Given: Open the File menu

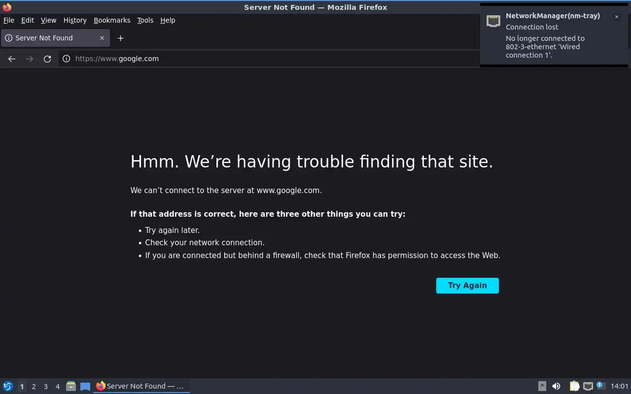Looking at the screenshot, I should pyautogui.click(x=9, y=20).
